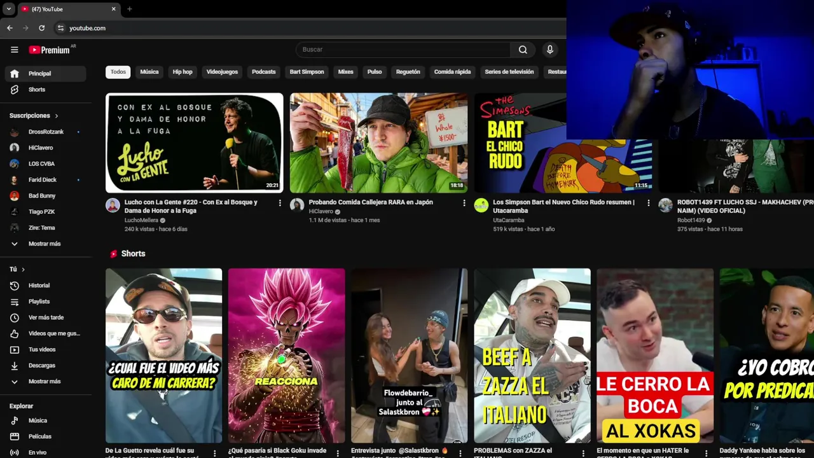Select the Música filter chip

(149, 72)
